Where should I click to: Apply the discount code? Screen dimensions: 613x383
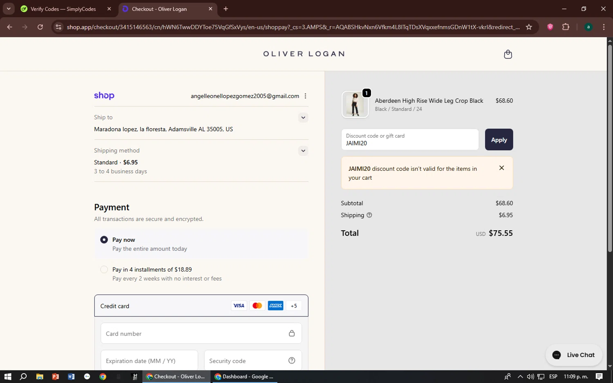click(499, 140)
